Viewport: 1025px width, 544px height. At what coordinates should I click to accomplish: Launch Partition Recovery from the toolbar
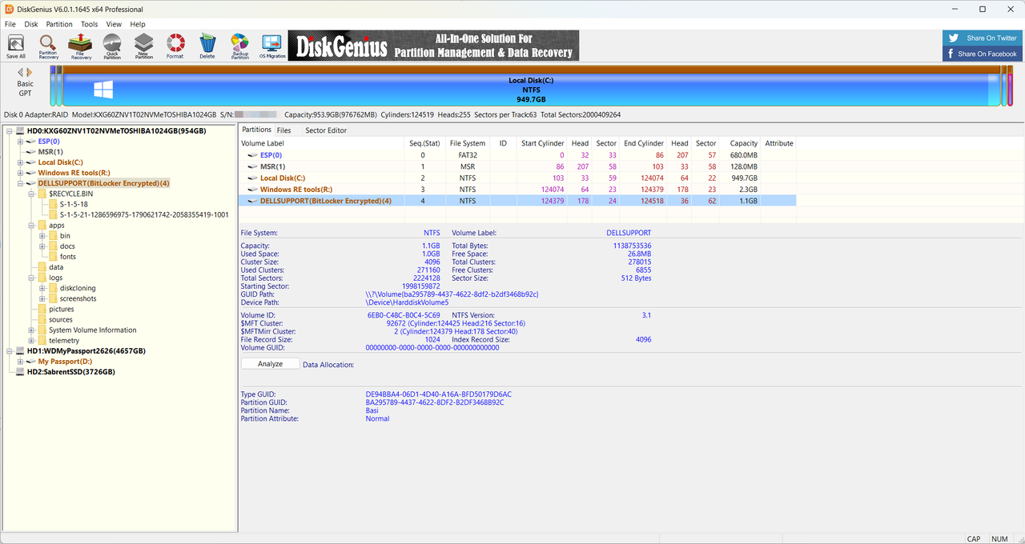point(48,46)
